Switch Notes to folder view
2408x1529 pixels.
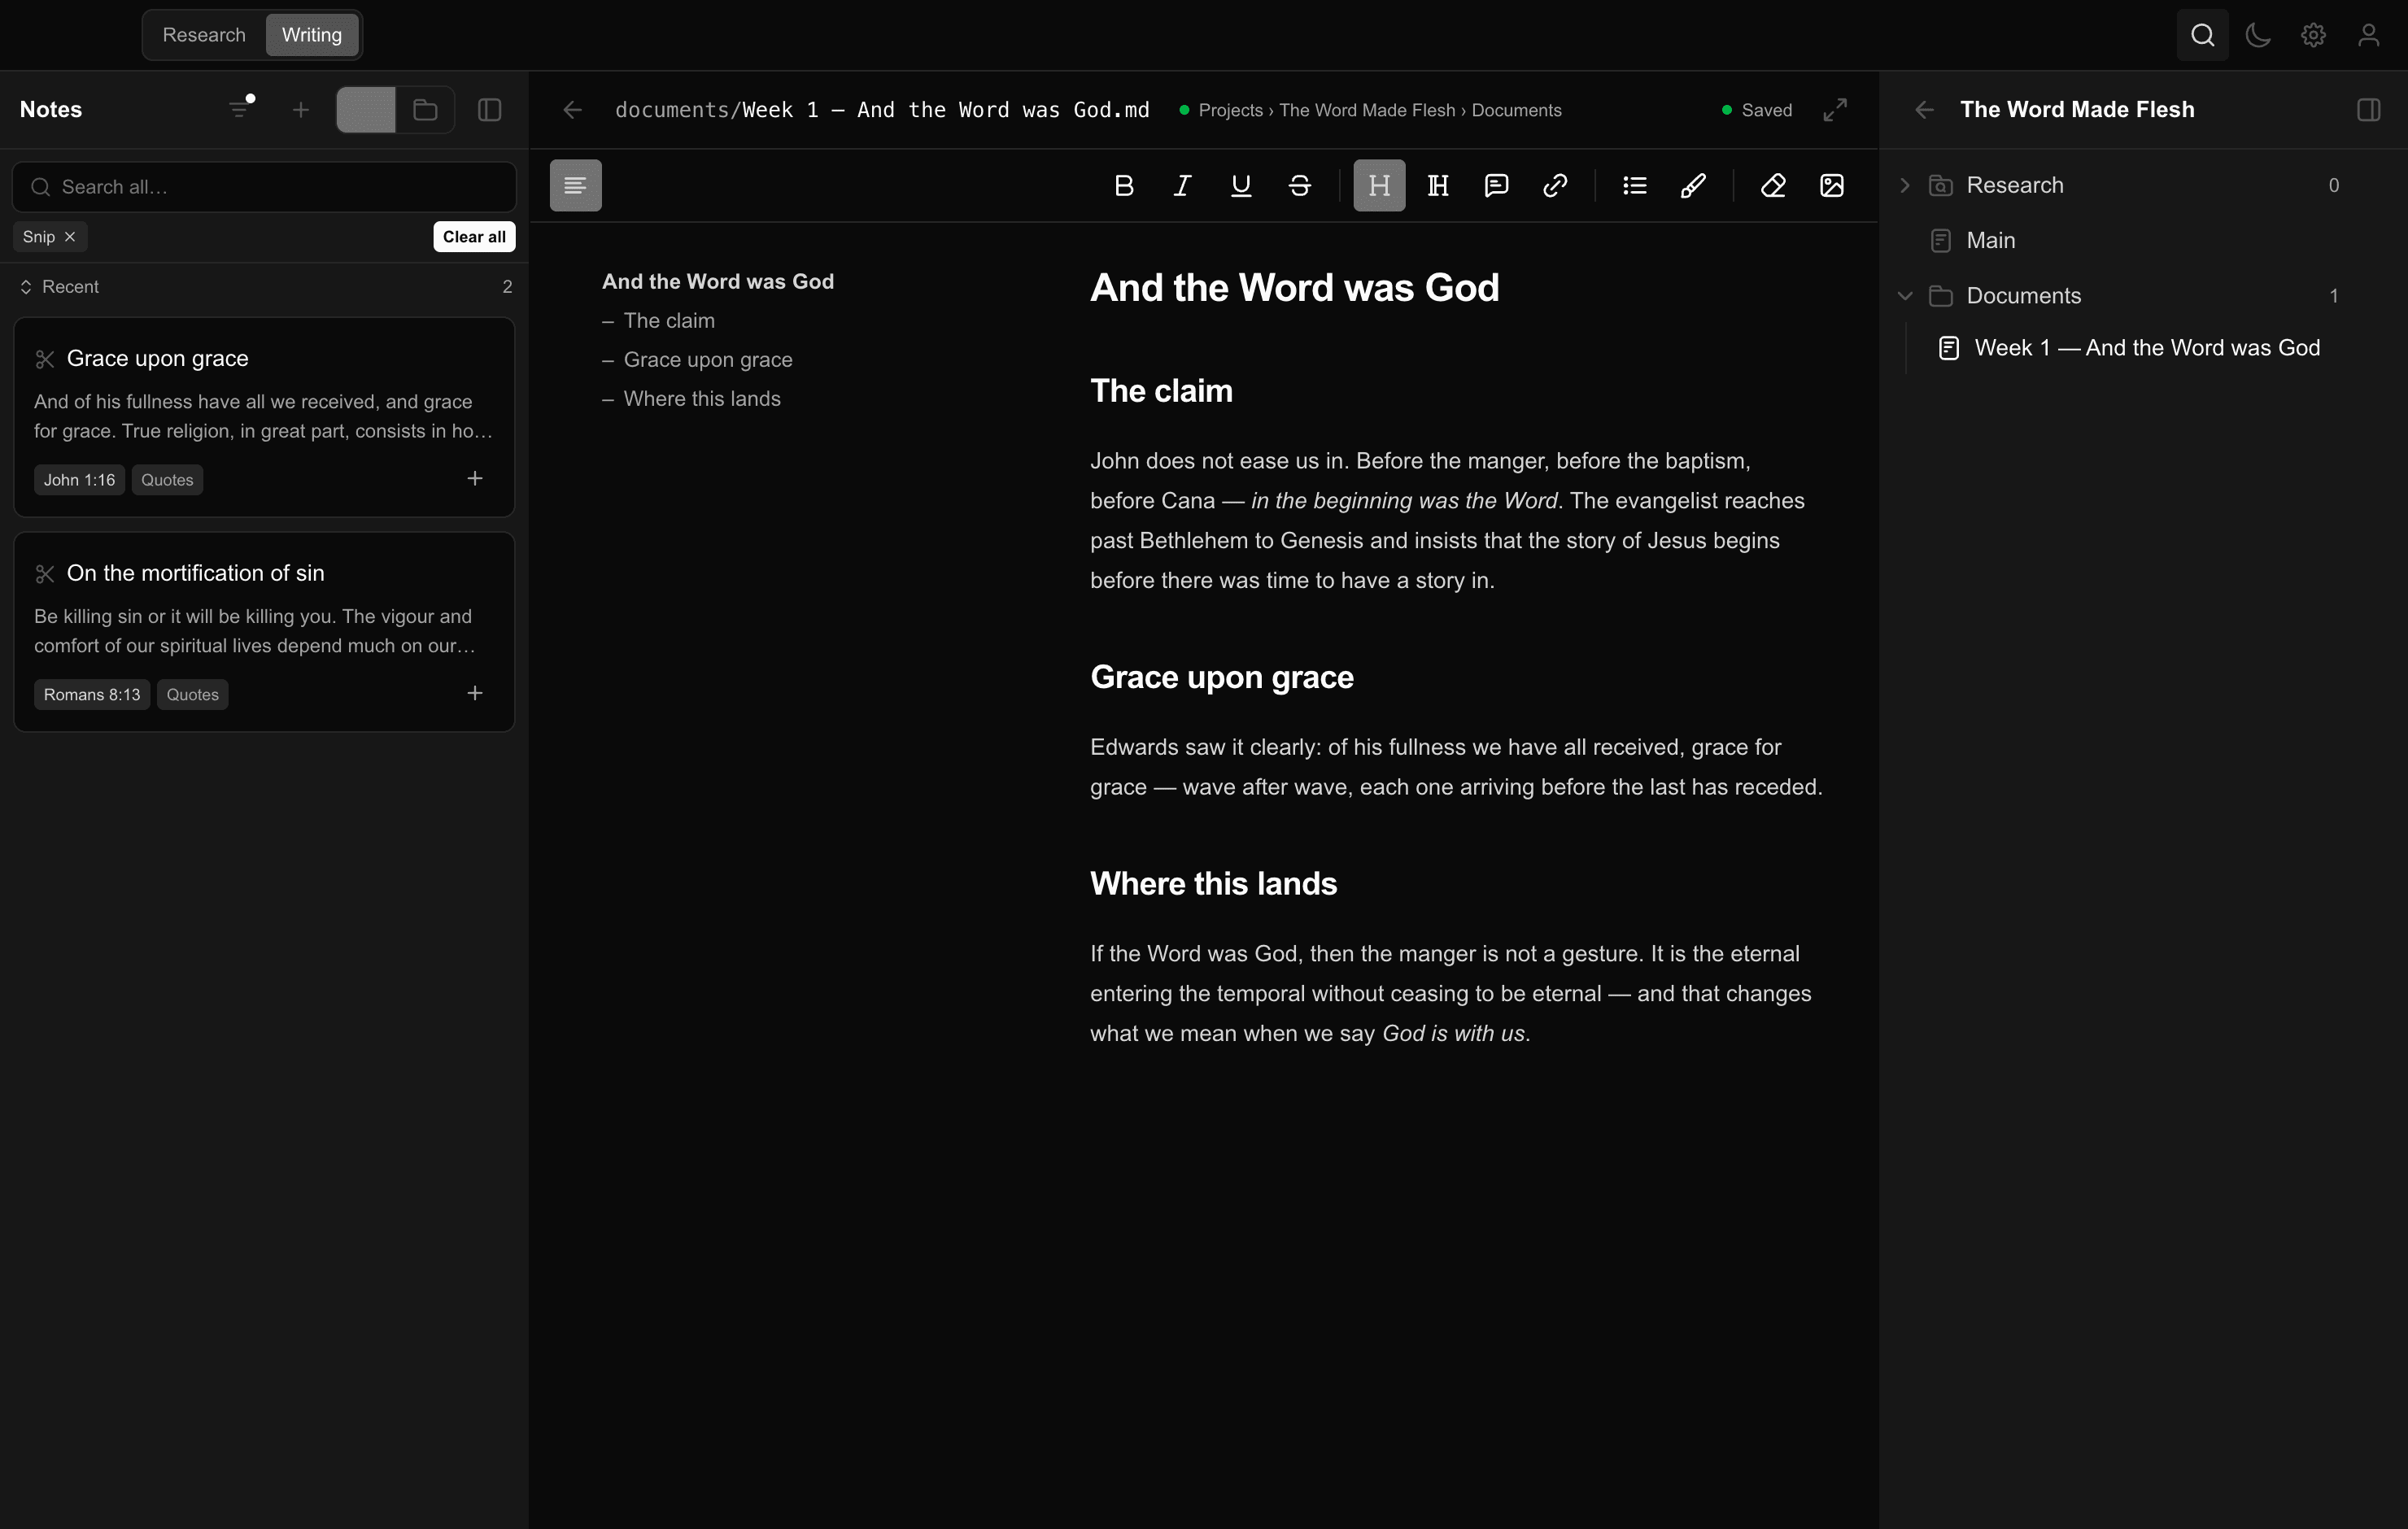pos(425,110)
